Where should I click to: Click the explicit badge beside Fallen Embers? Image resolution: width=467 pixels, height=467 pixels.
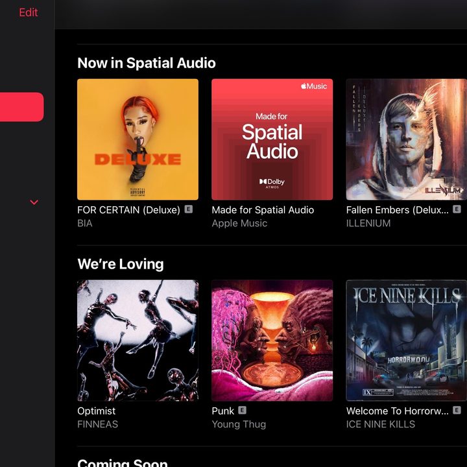tap(457, 210)
